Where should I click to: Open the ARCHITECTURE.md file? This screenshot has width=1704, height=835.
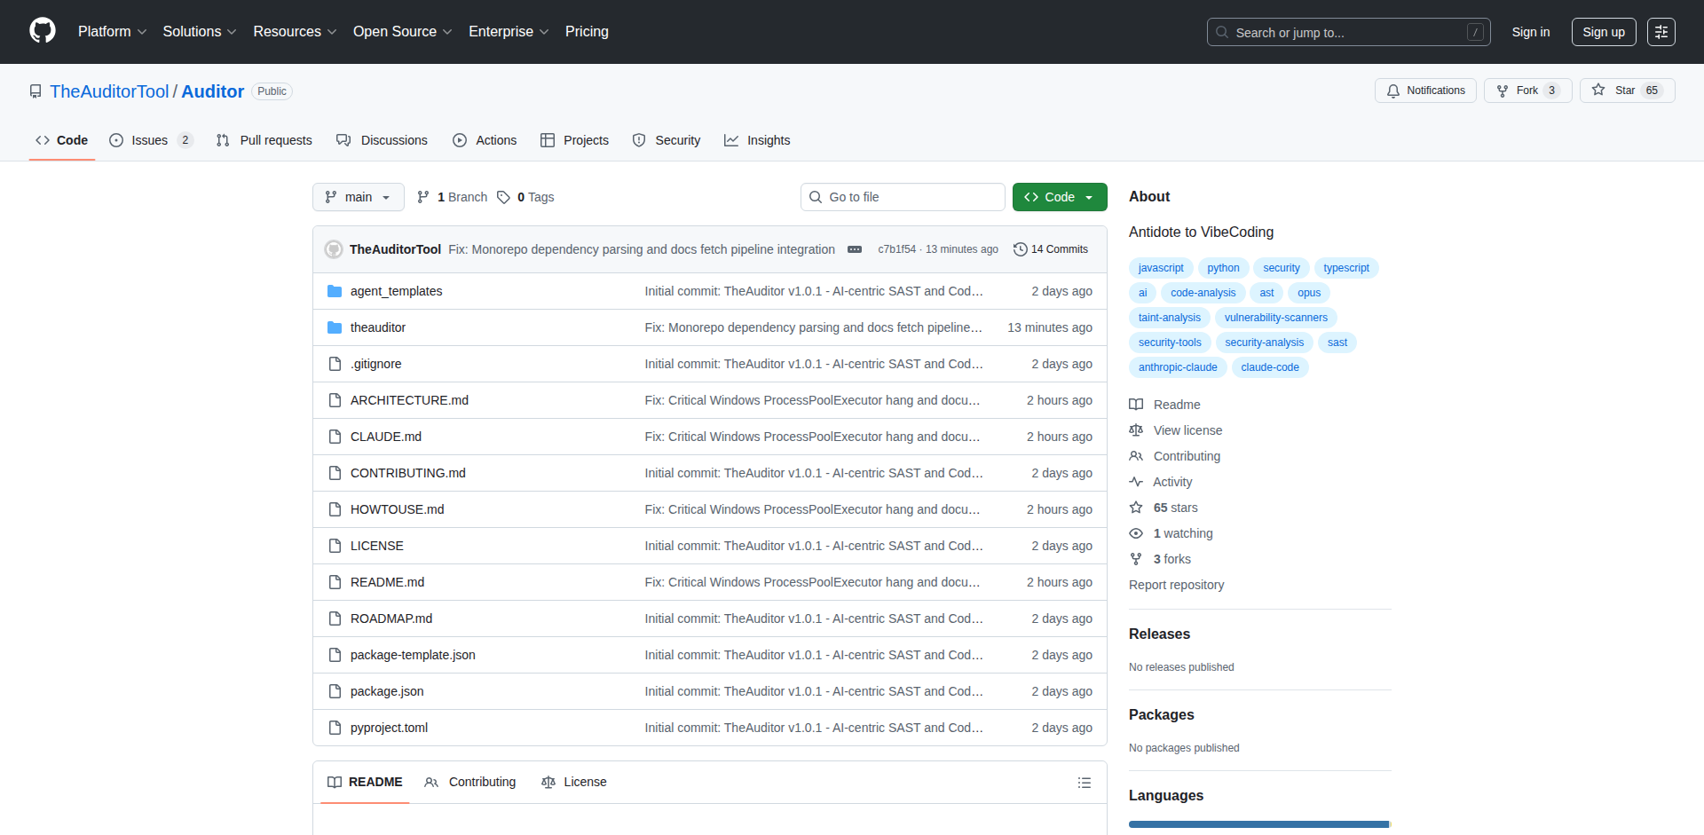(x=409, y=400)
